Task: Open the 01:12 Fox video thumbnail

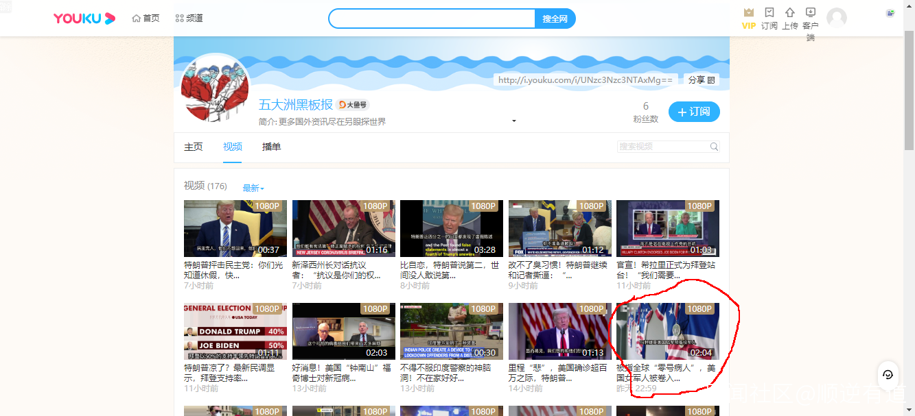Action: tap(559, 229)
